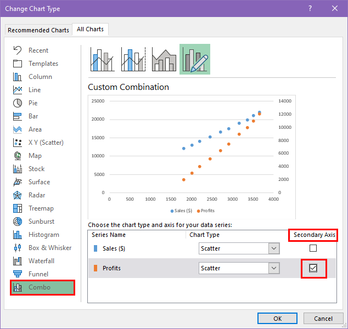Click the Chart Type column header
Image resolution: width=348 pixels, height=329 pixels.
204,235
